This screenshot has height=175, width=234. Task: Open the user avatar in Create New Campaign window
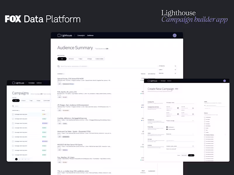click(224, 81)
